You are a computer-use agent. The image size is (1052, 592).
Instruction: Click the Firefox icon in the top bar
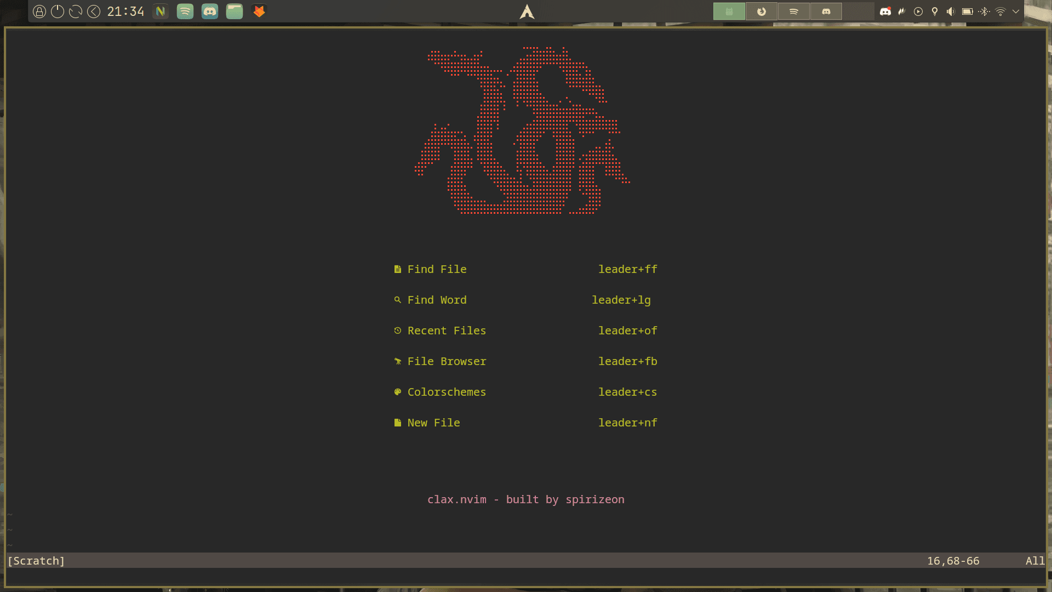point(258,11)
